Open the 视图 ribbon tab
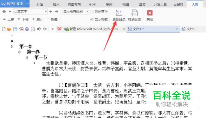The width and height of the screenshot is (206, 118). pyautogui.click(x=126, y=4)
